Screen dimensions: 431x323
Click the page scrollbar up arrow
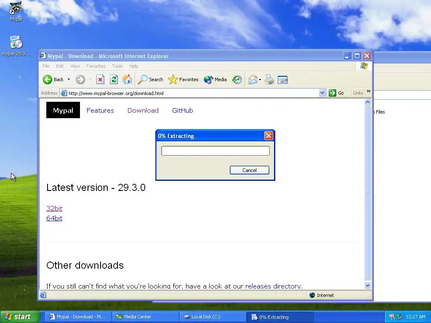tap(367, 102)
